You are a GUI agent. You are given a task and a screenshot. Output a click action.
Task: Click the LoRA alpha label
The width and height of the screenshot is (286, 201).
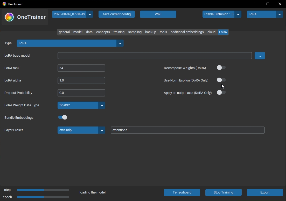tap(13, 80)
